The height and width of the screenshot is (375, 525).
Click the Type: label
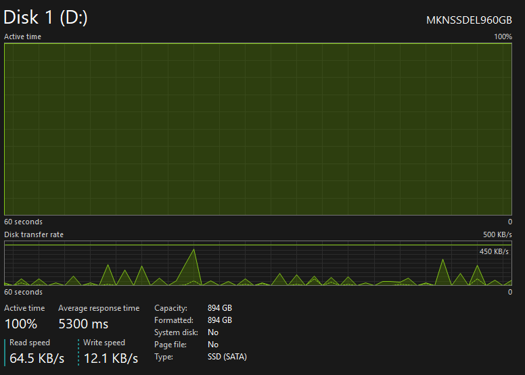pos(164,357)
